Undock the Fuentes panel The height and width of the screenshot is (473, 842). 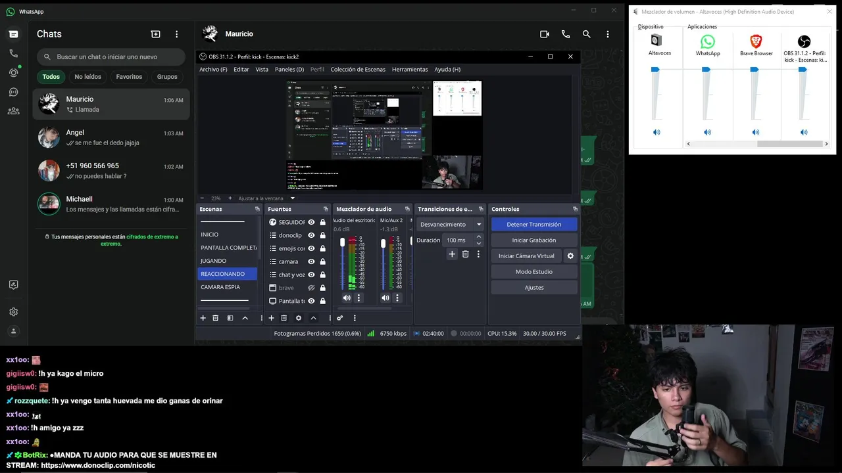tap(326, 209)
